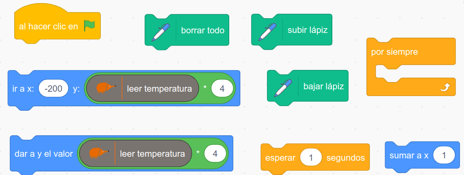This screenshot has width=464, height=175.
Task: Click leer temperatura reporter in ir a x block
Action: click(x=142, y=88)
